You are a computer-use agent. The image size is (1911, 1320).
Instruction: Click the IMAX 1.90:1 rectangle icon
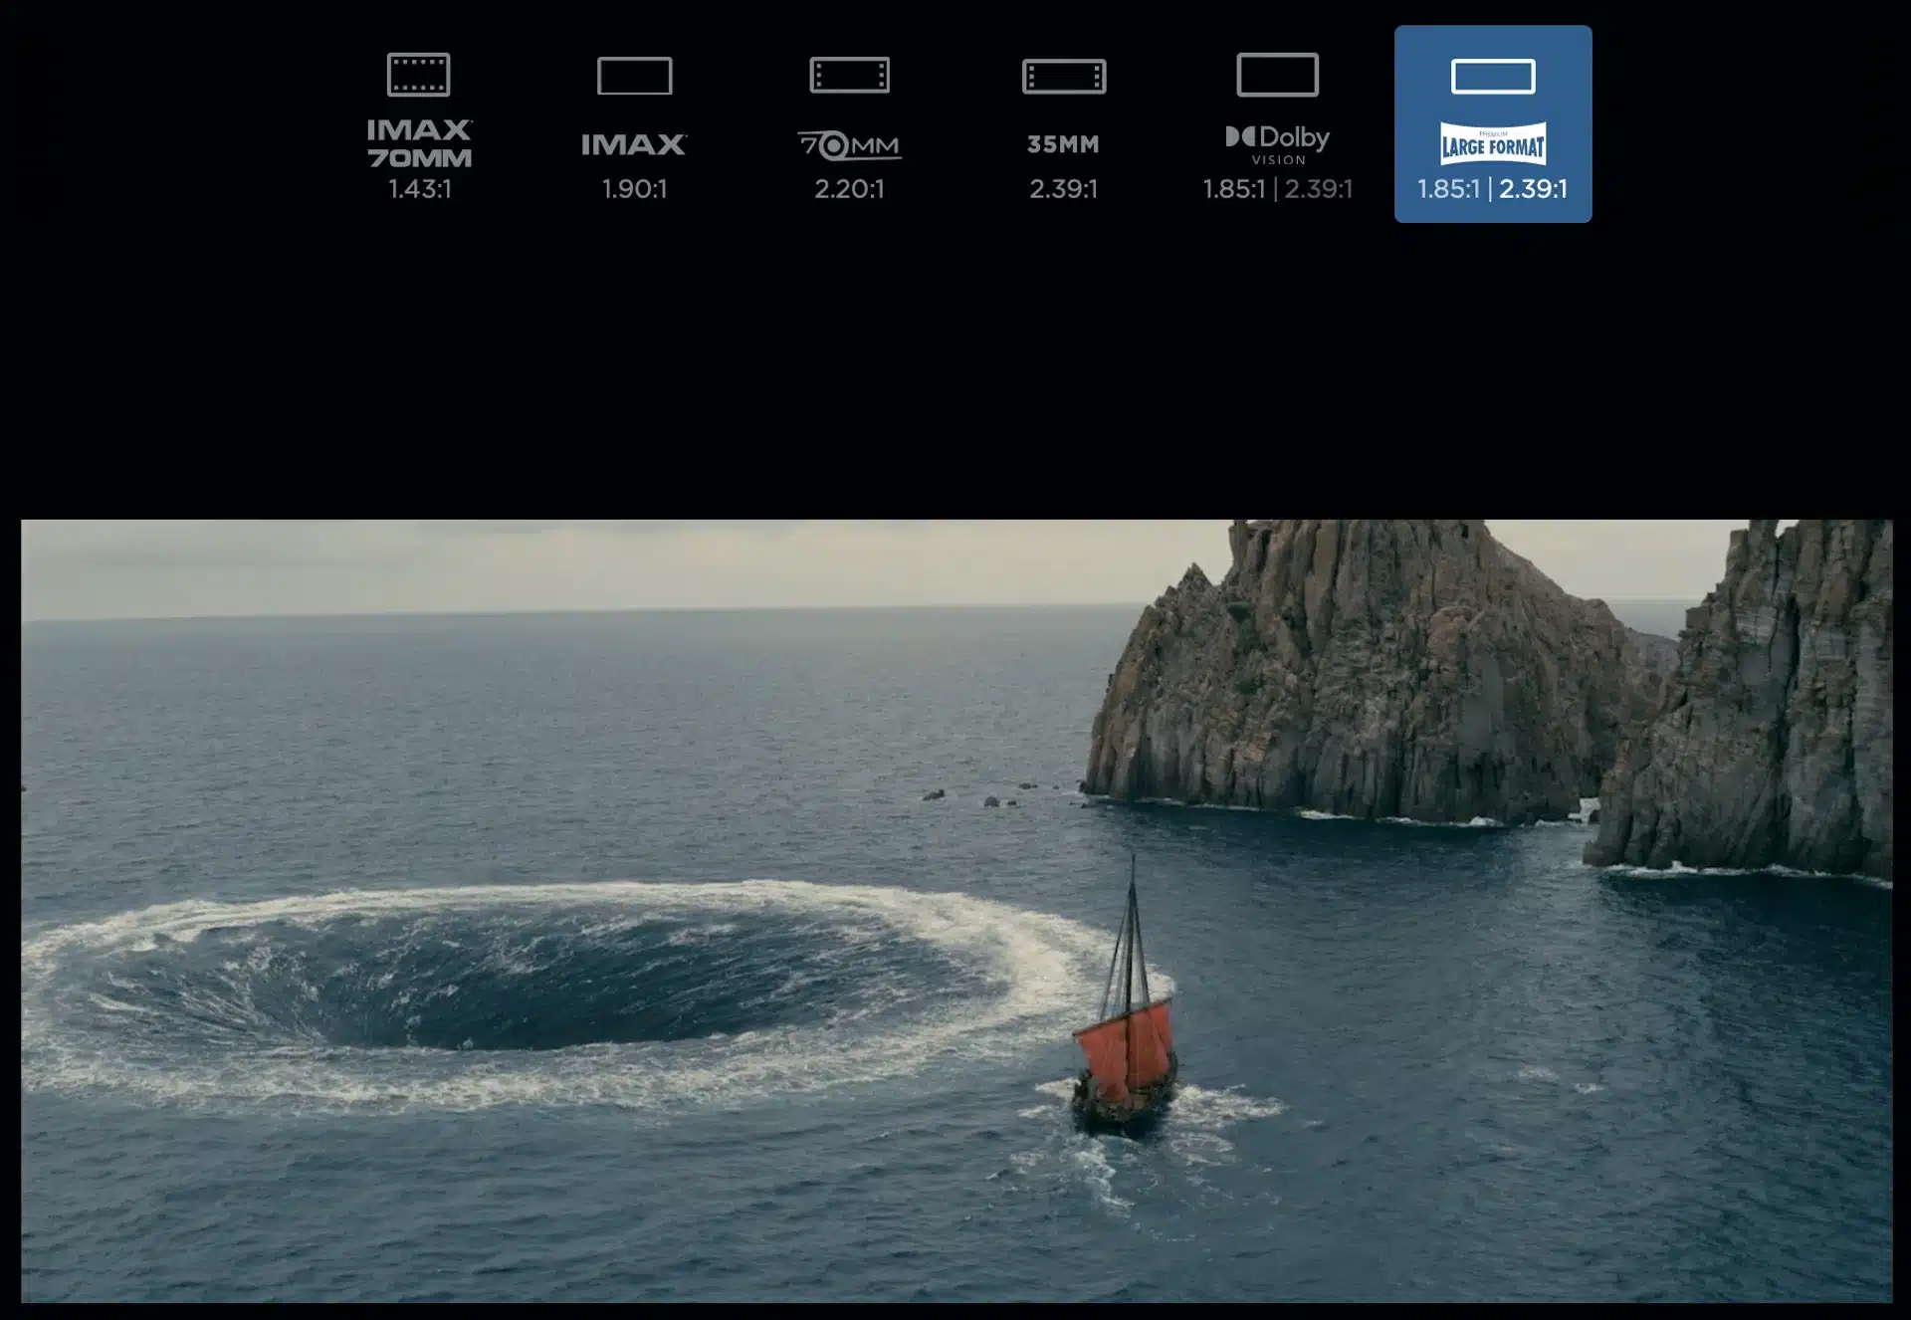635,76
